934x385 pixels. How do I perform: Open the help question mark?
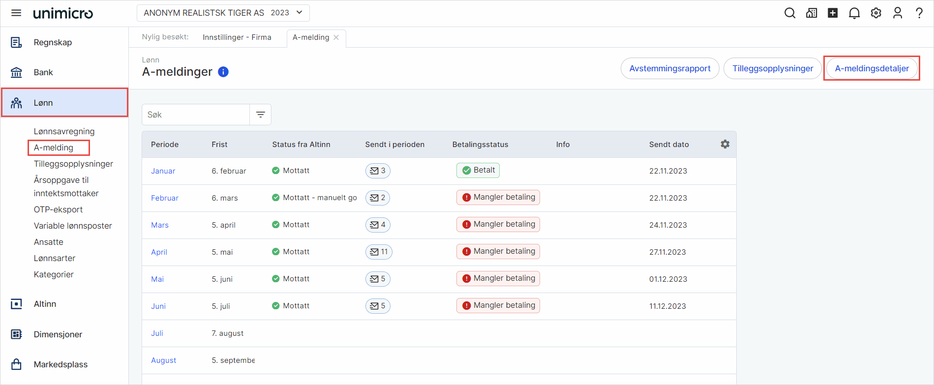pos(919,13)
